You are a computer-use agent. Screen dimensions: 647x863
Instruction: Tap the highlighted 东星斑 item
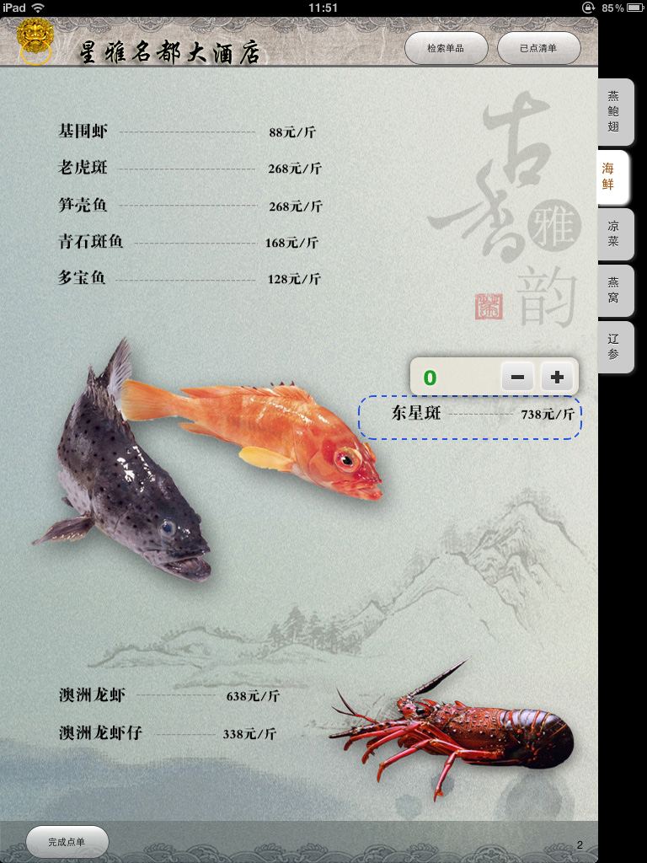click(x=470, y=415)
